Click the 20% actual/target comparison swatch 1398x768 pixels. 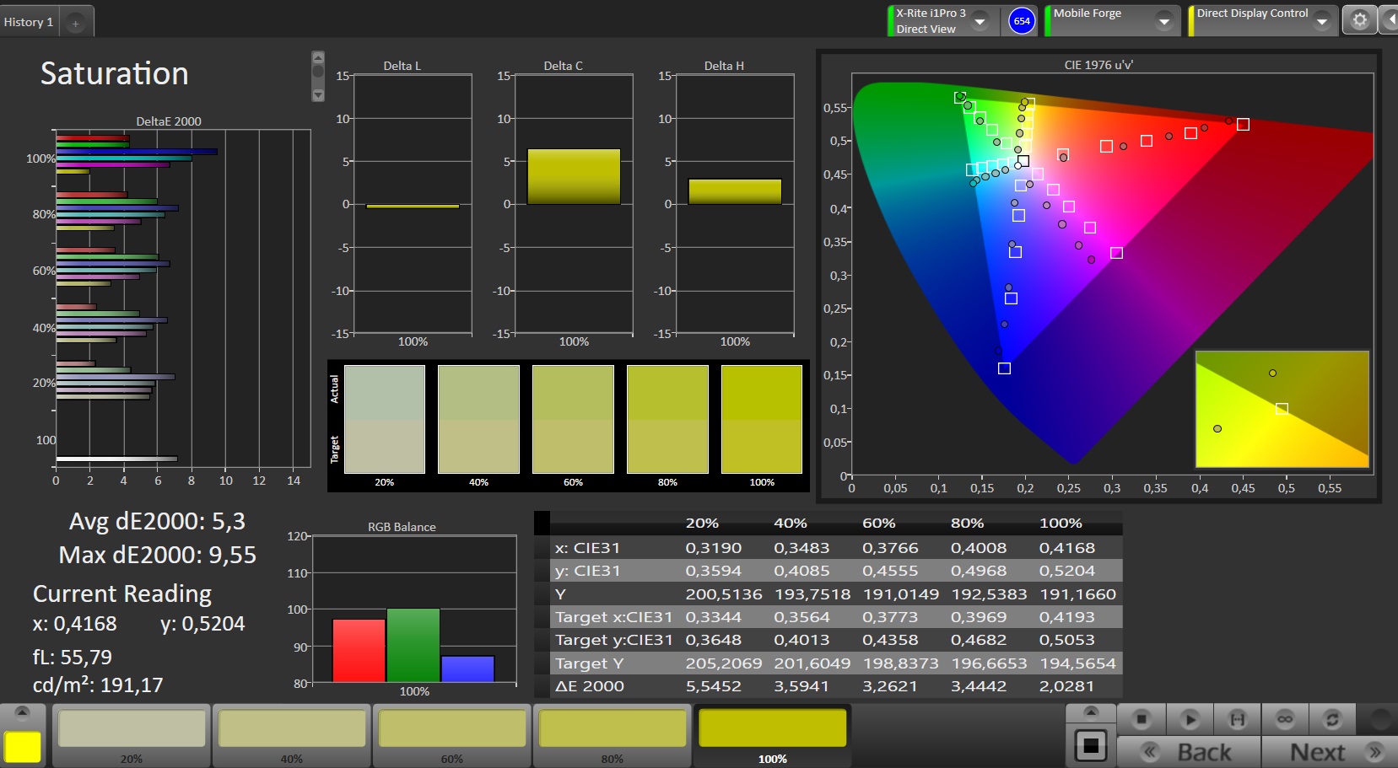pyautogui.click(x=385, y=419)
